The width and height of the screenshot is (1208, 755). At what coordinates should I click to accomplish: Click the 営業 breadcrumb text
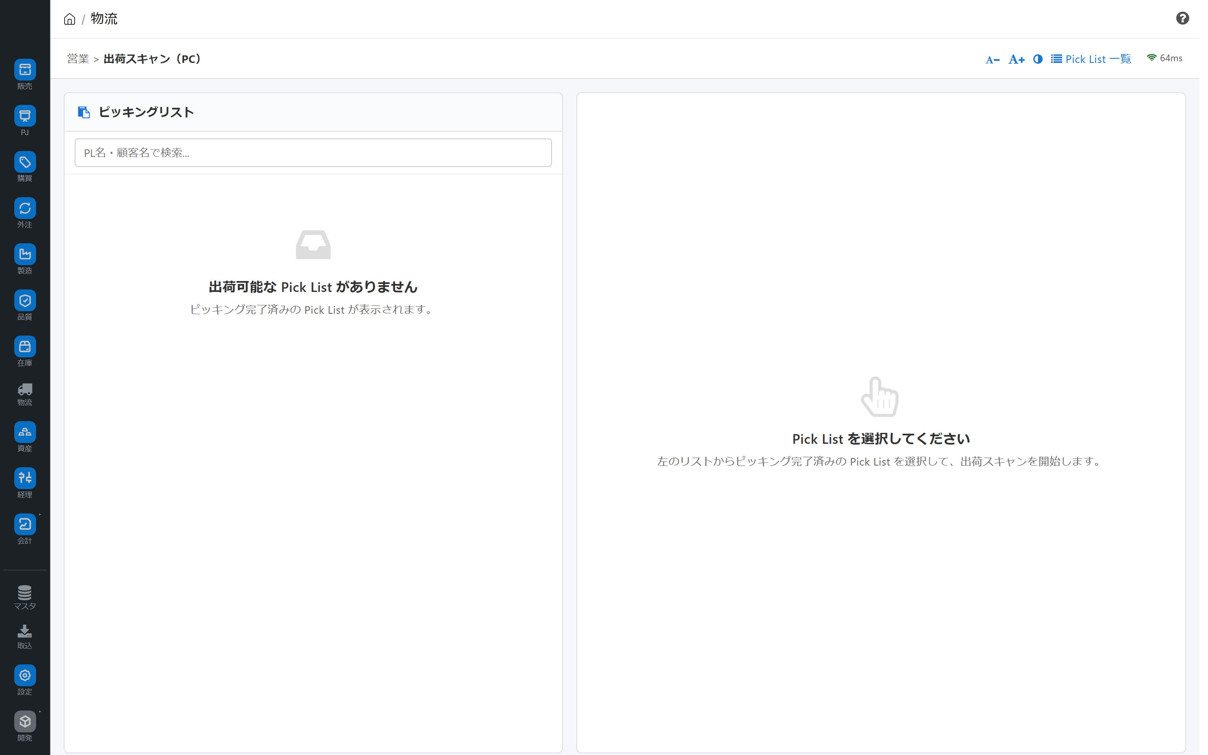tap(78, 59)
